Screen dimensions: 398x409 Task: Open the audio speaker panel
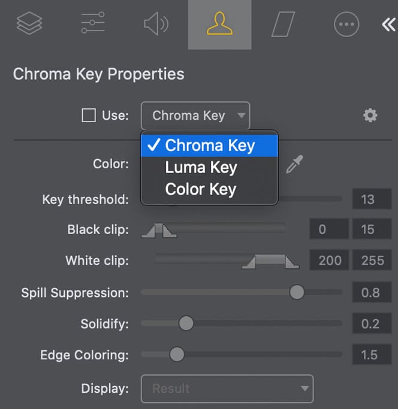(156, 24)
